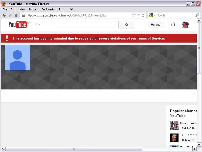This screenshot has height=152, width=202.
Task: Click the YouTube search magnifier button
Action: click(x=127, y=25)
